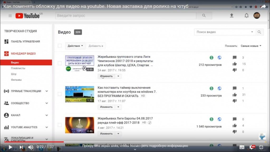Image resolution: width=270 pixels, height=152 pixels.
Task: Play the video with the play button
Action: 10,147
